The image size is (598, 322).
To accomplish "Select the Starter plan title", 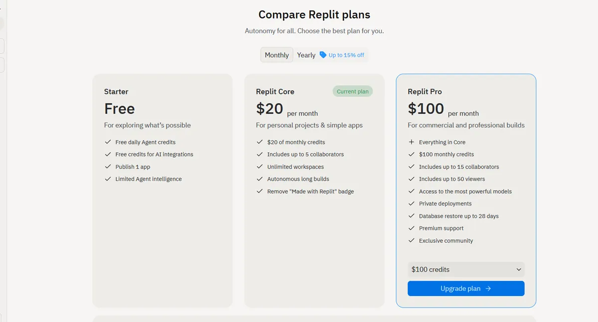I will pos(116,92).
